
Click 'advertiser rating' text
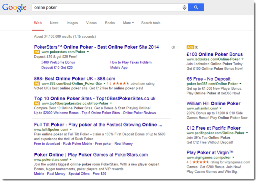point(143,84)
